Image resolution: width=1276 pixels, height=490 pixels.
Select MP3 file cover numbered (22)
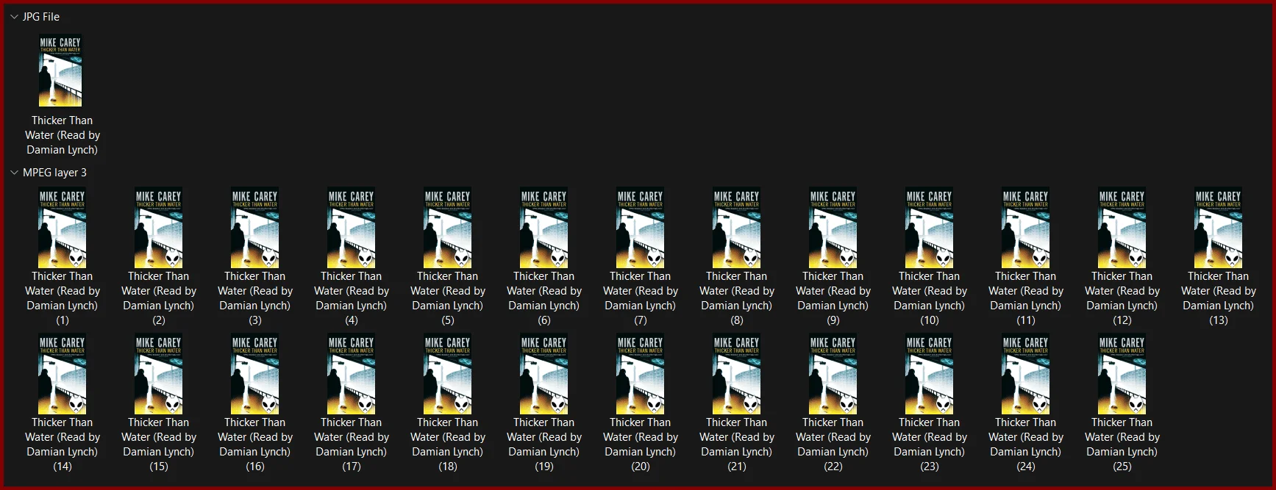[833, 374]
